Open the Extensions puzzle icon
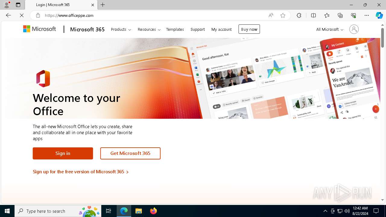The width and height of the screenshot is (386, 217). (299, 15)
